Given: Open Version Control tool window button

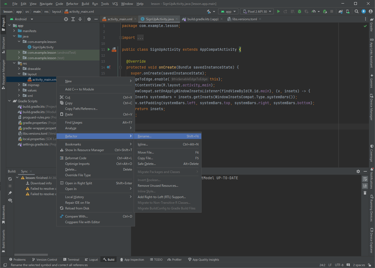Looking at the screenshot, I should click(45, 260).
